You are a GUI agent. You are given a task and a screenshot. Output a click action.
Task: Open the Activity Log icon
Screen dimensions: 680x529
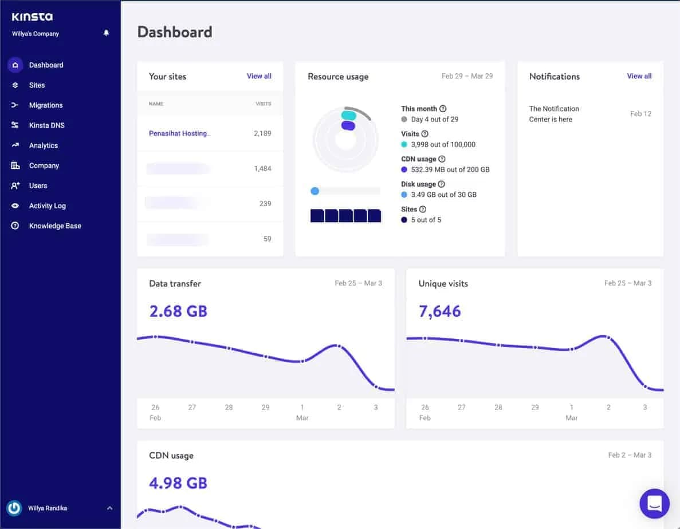(x=15, y=206)
